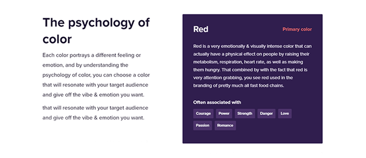The width and height of the screenshot is (366, 158).
Task: Click the Romance tag
Action: [225, 126]
